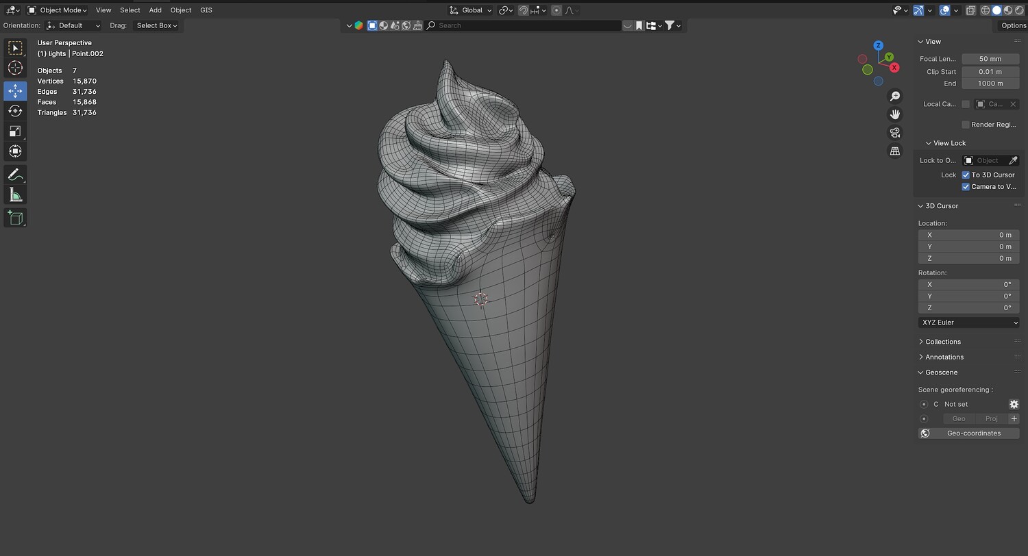The height and width of the screenshot is (556, 1028).
Task: Switch to rendered viewport shading
Action: tap(1019, 10)
